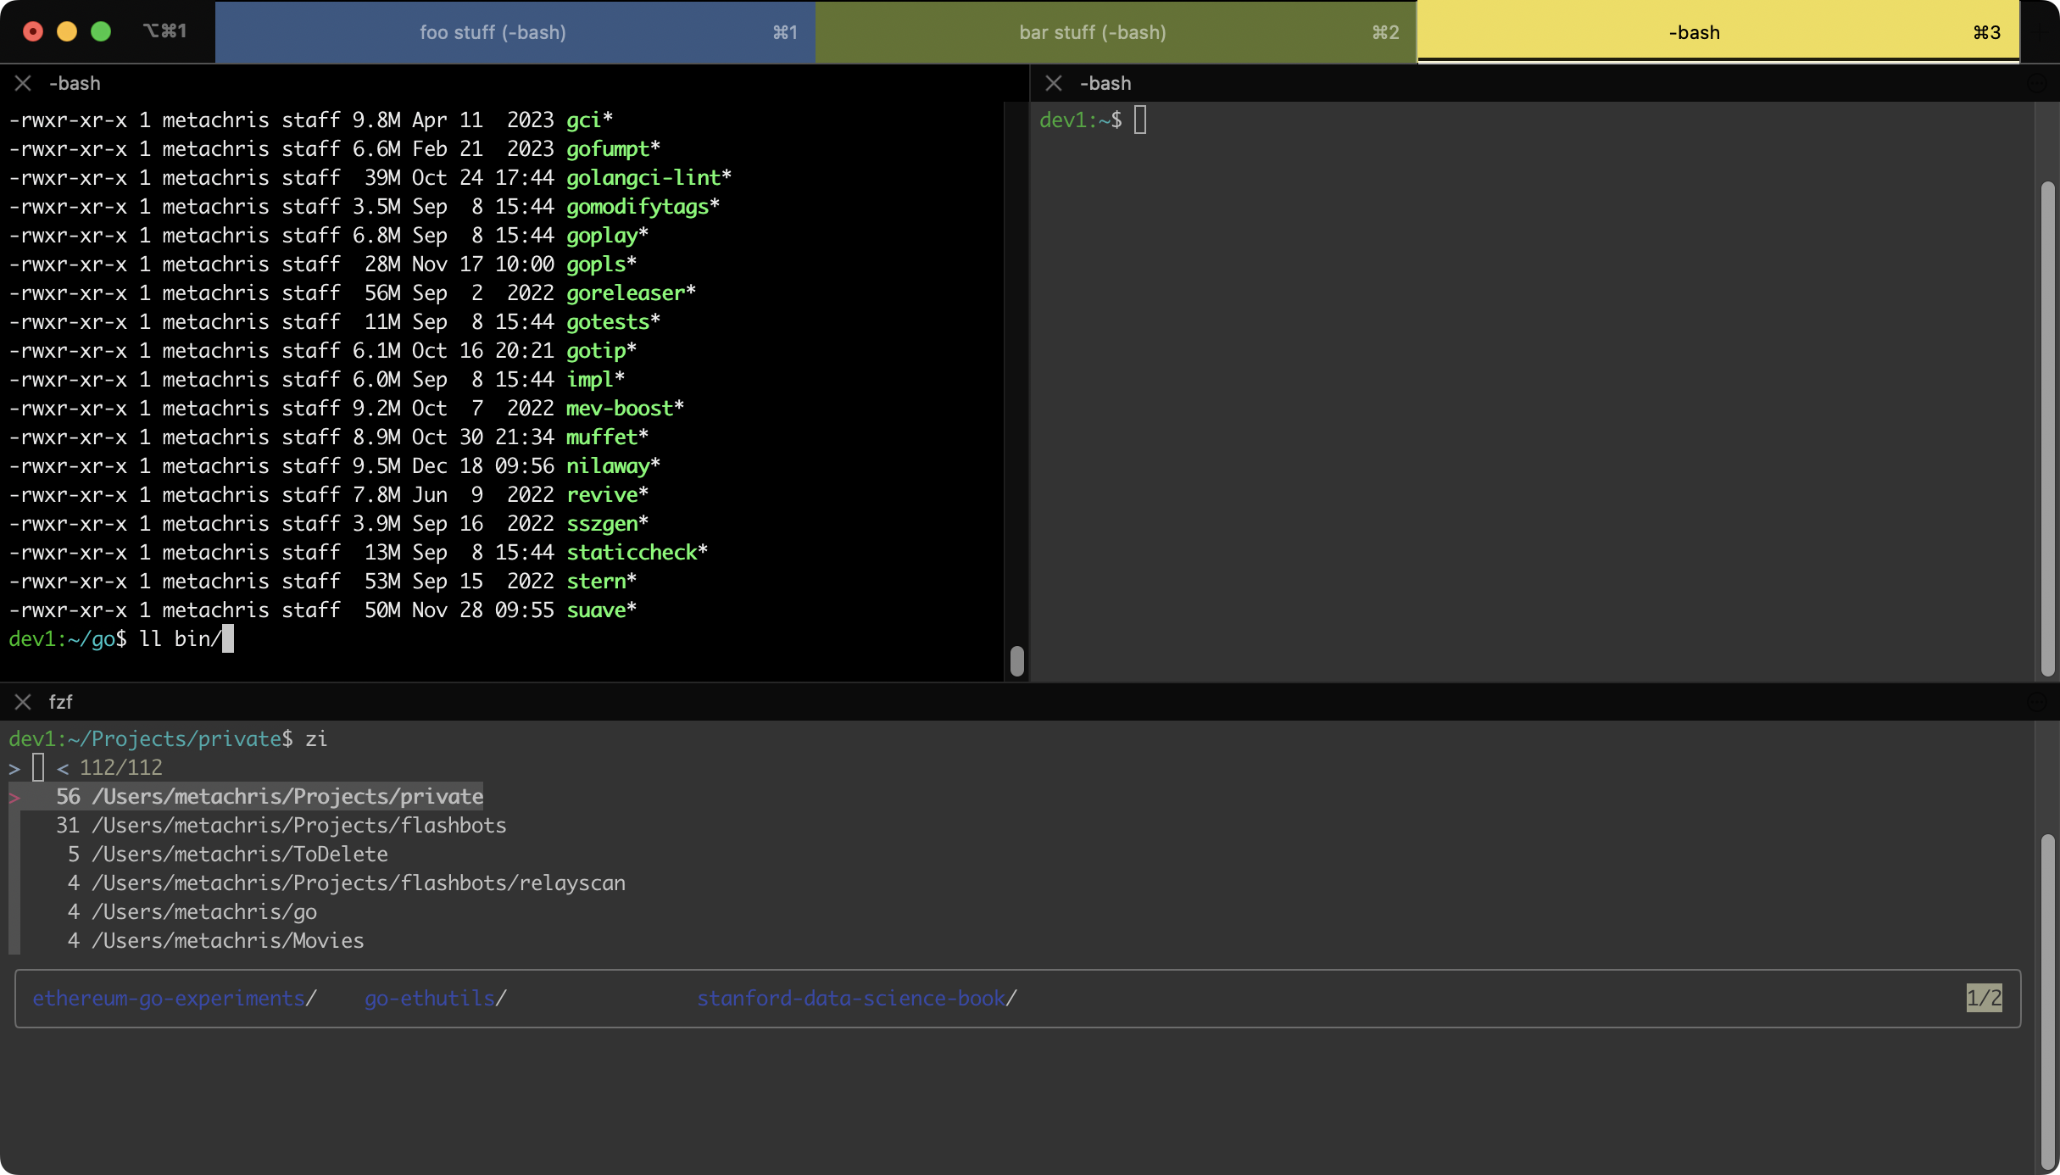
Task: Close the left -bash pane session
Action: click(x=23, y=82)
